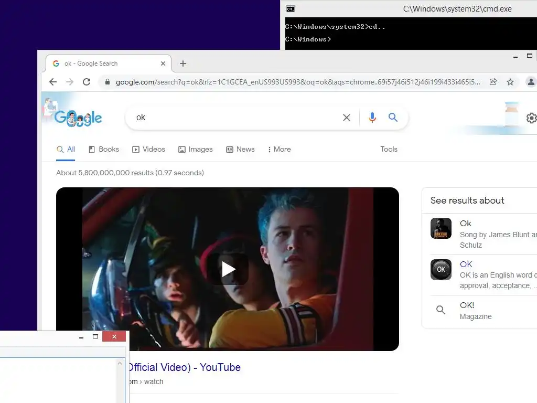View site info via lock icon
The image size is (537, 403).
click(x=107, y=82)
